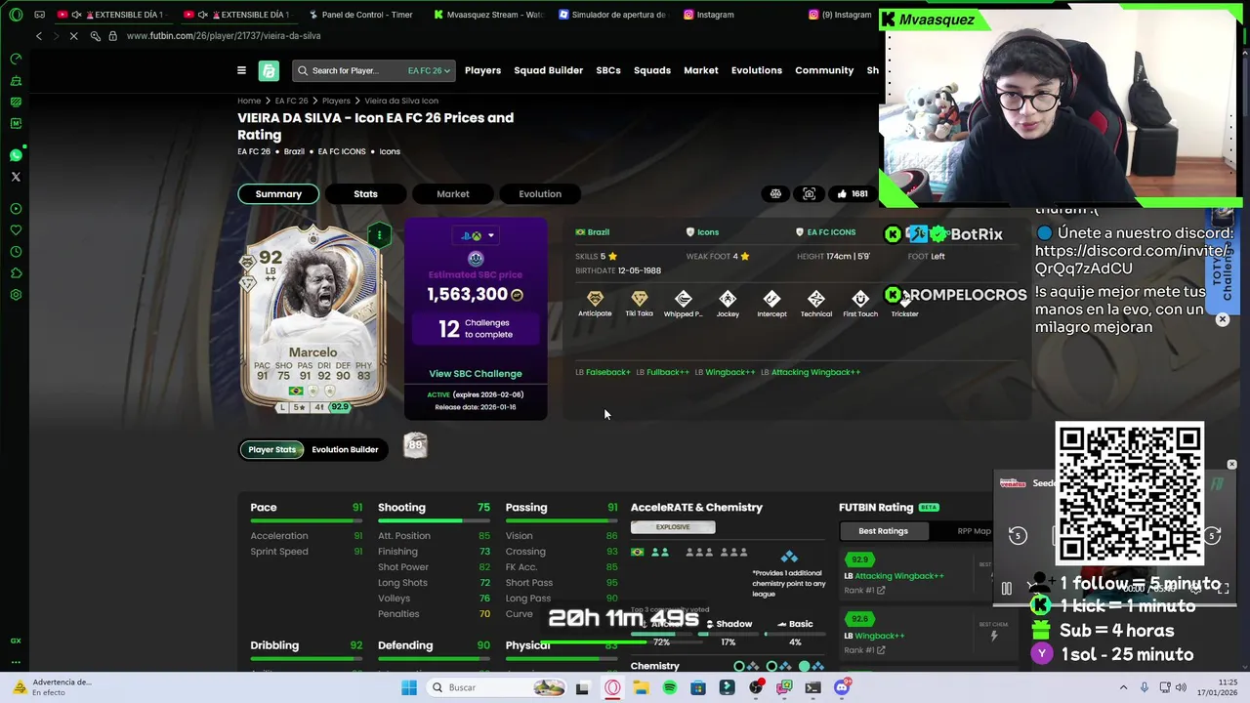1250x703 pixels.
Task: Click the Fullback++ role link
Action: (668, 372)
